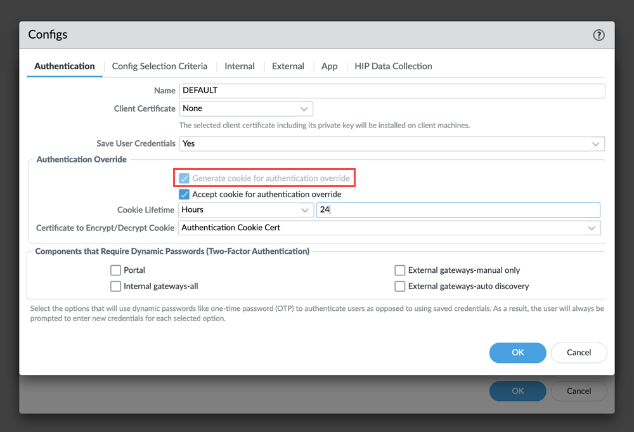Switch to the Config Selection Criteria tab
The height and width of the screenshot is (432, 634).
[x=159, y=66]
